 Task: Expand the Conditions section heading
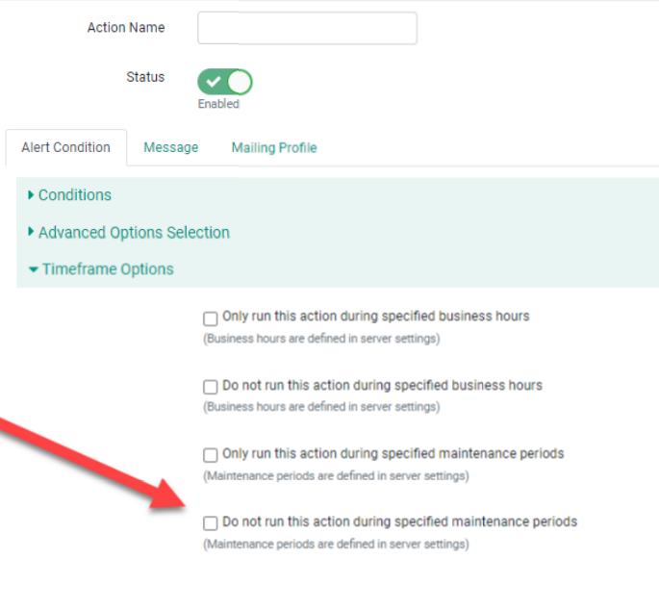(x=75, y=195)
